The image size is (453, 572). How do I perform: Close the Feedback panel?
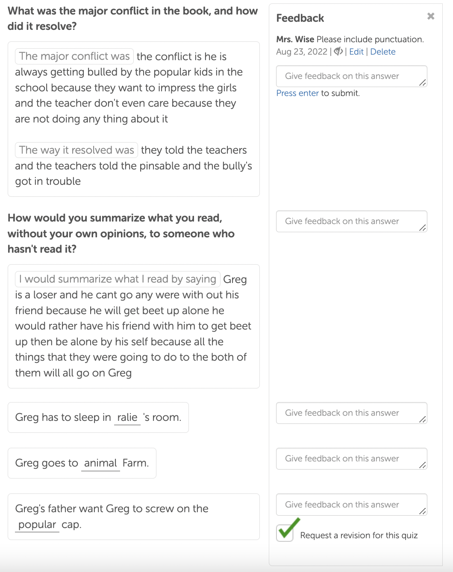[431, 16]
